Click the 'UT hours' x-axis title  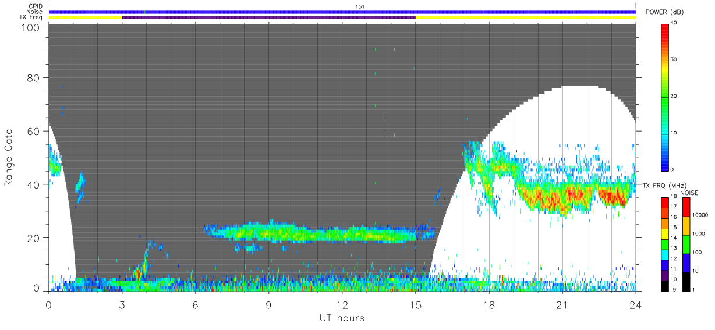pyautogui.click(x=341, y=318)
